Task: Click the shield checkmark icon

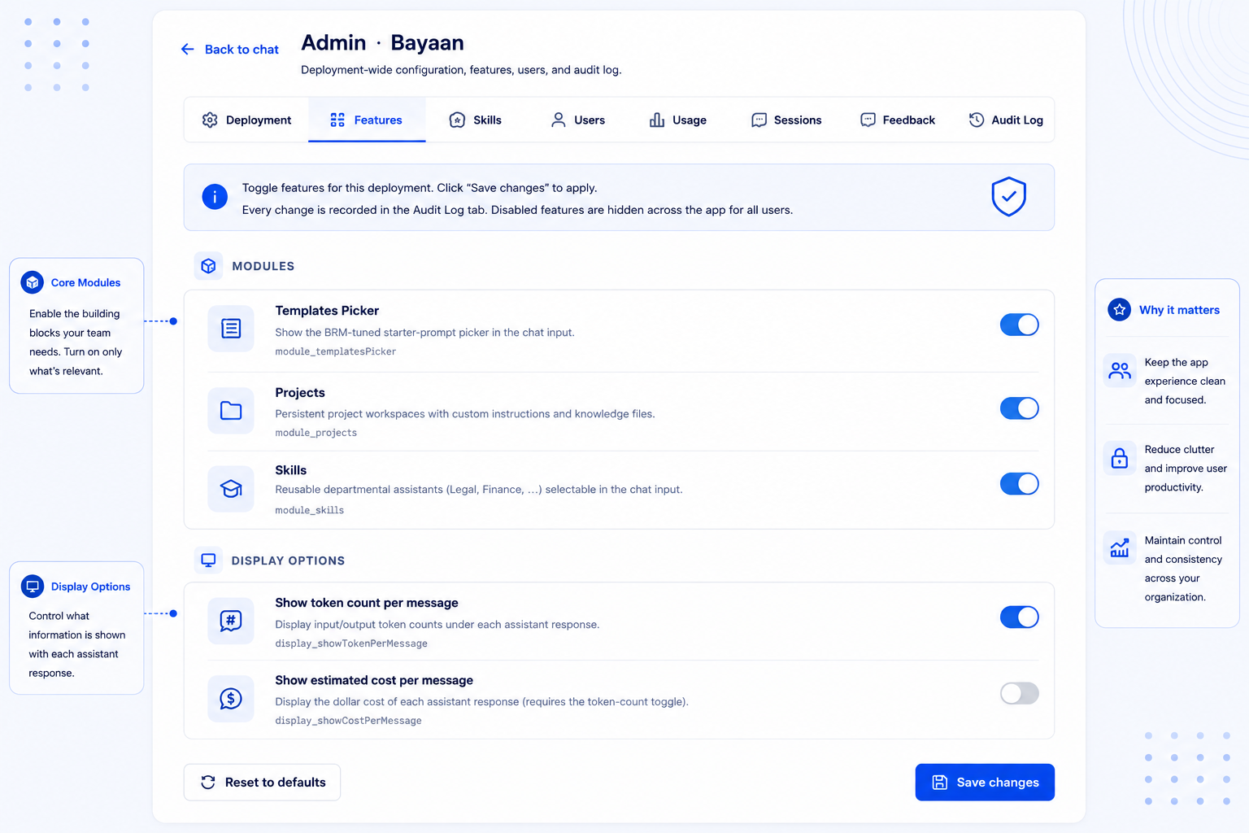Action: tap(1008, 196)
